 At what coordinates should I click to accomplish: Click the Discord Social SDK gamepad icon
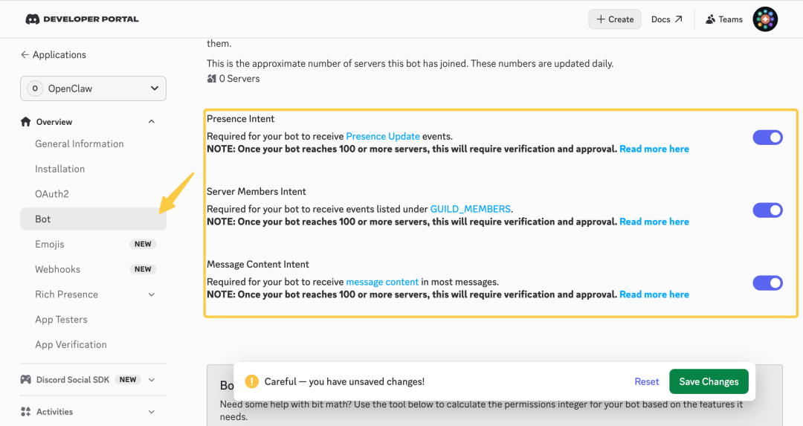pyautogui.click(x=25, y=379)
